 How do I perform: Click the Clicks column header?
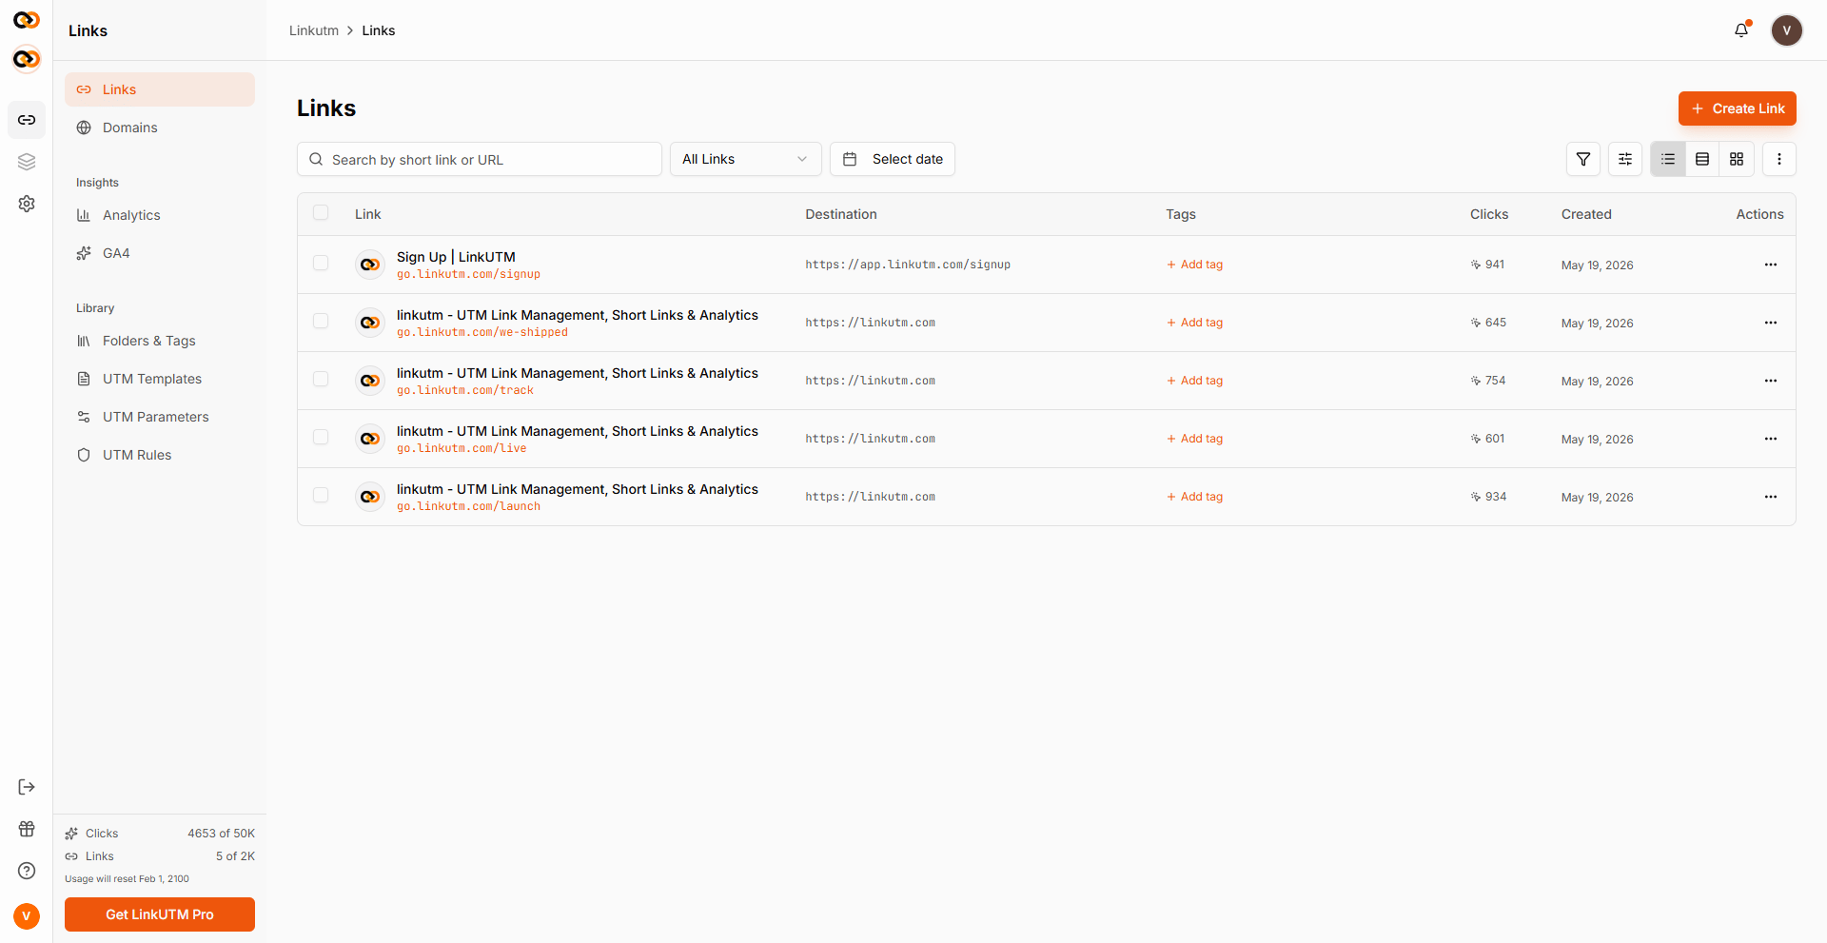(1489, 214)
